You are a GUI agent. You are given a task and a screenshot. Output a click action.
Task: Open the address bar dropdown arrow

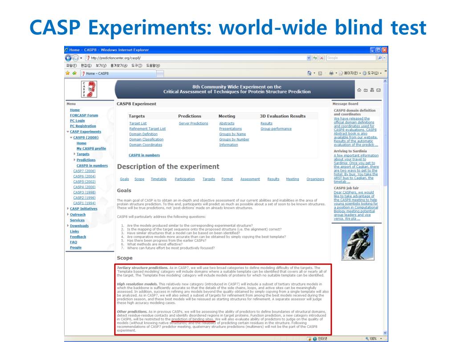(309, 58)
